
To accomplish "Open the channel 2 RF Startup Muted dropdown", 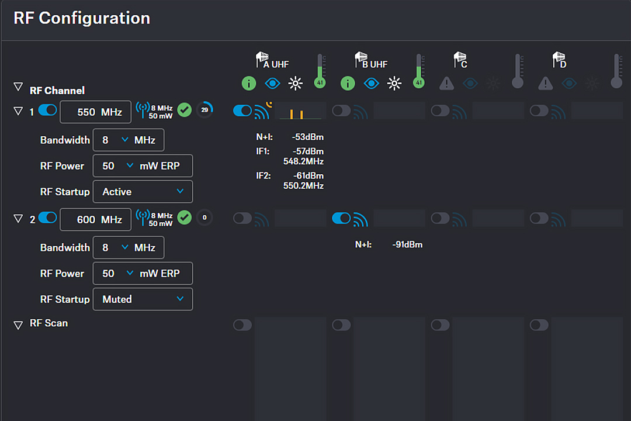I will [143, 299].
